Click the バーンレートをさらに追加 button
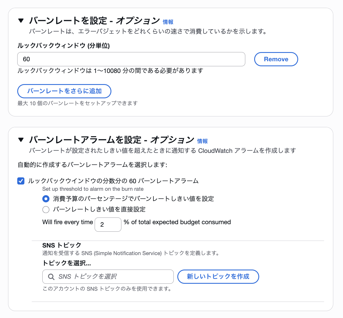The height and width of the screenshot is (318, 343). [x=64, y=91]
